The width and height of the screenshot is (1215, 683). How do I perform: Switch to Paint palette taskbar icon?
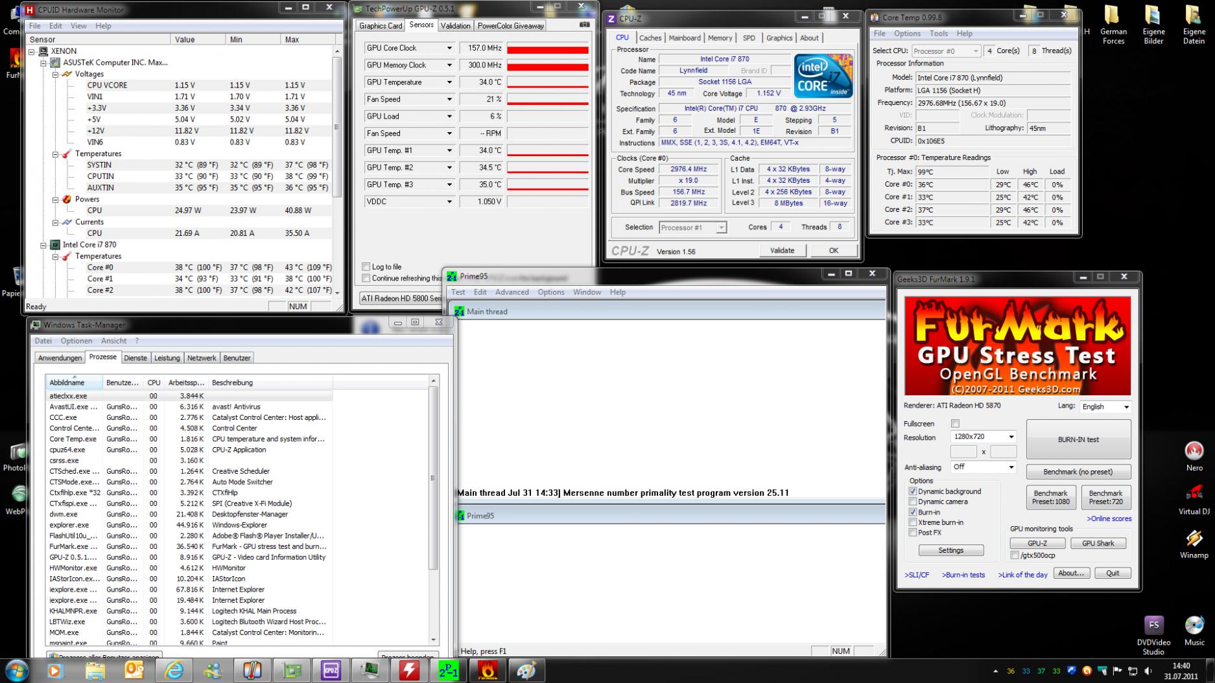[x=526, y=671]
